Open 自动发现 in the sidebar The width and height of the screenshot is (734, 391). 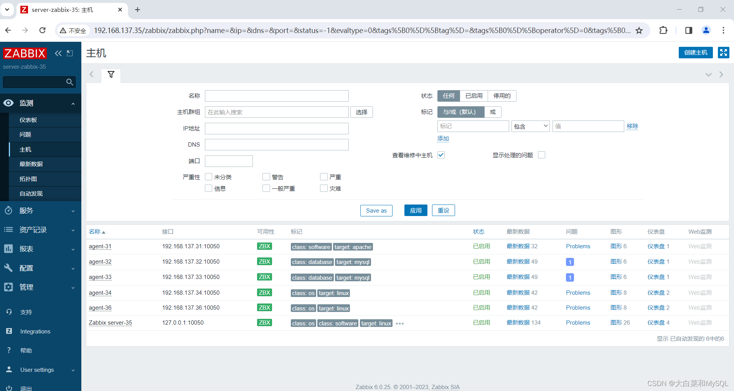tap(45, 194)
